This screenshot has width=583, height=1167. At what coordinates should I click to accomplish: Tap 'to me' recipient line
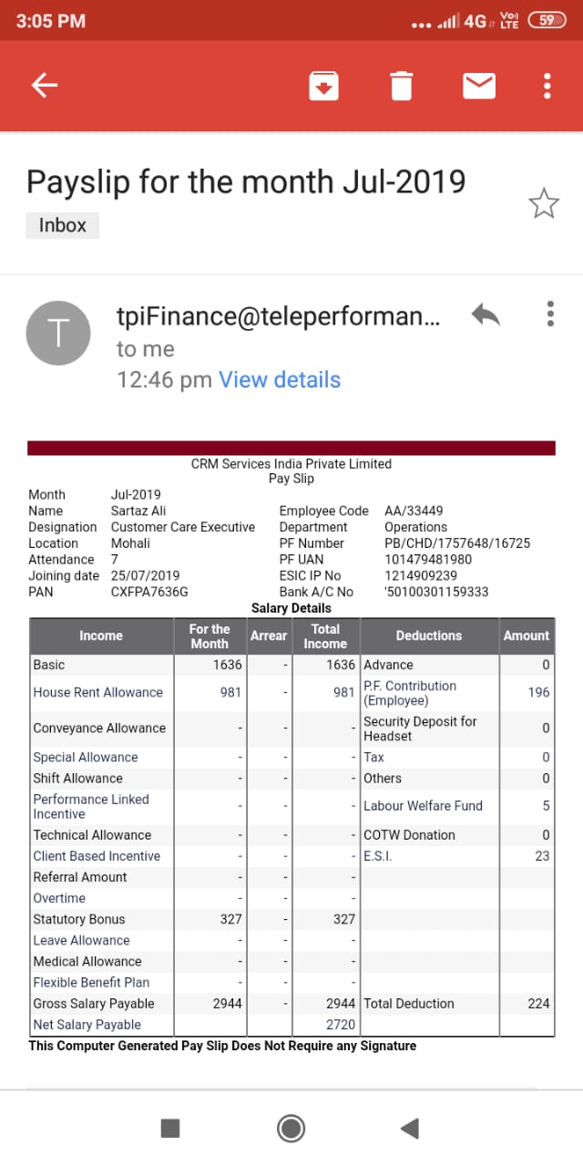point(146,349)
